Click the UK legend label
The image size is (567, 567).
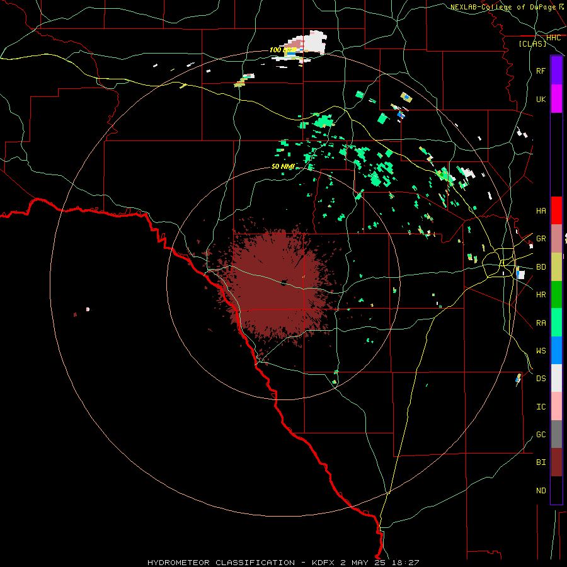[541, 99]
